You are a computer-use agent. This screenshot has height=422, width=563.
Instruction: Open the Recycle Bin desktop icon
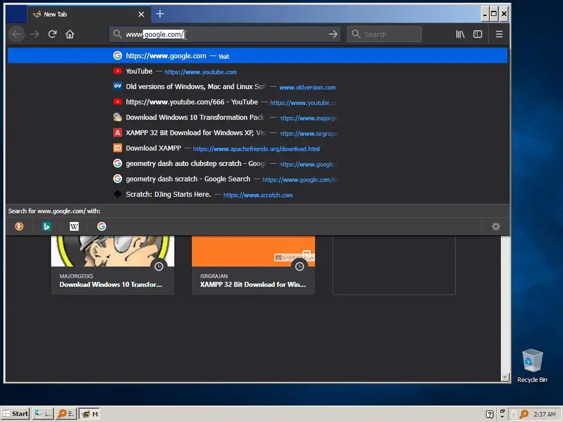pyautogui.click(x=532, y=365)
